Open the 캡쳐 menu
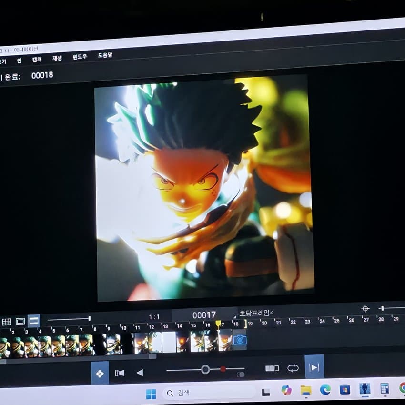The height and width of the screenshot is (405, 405). [x=37, y=60]
